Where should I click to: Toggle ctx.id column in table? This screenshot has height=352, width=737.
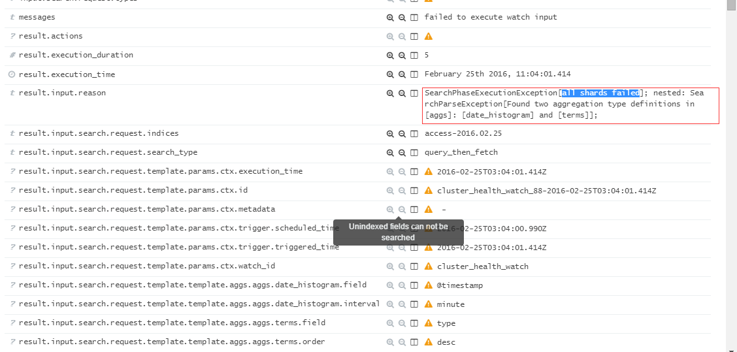(414, 191)
